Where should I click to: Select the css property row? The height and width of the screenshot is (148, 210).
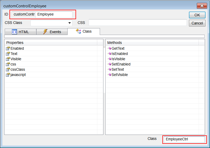coord(54,64)
